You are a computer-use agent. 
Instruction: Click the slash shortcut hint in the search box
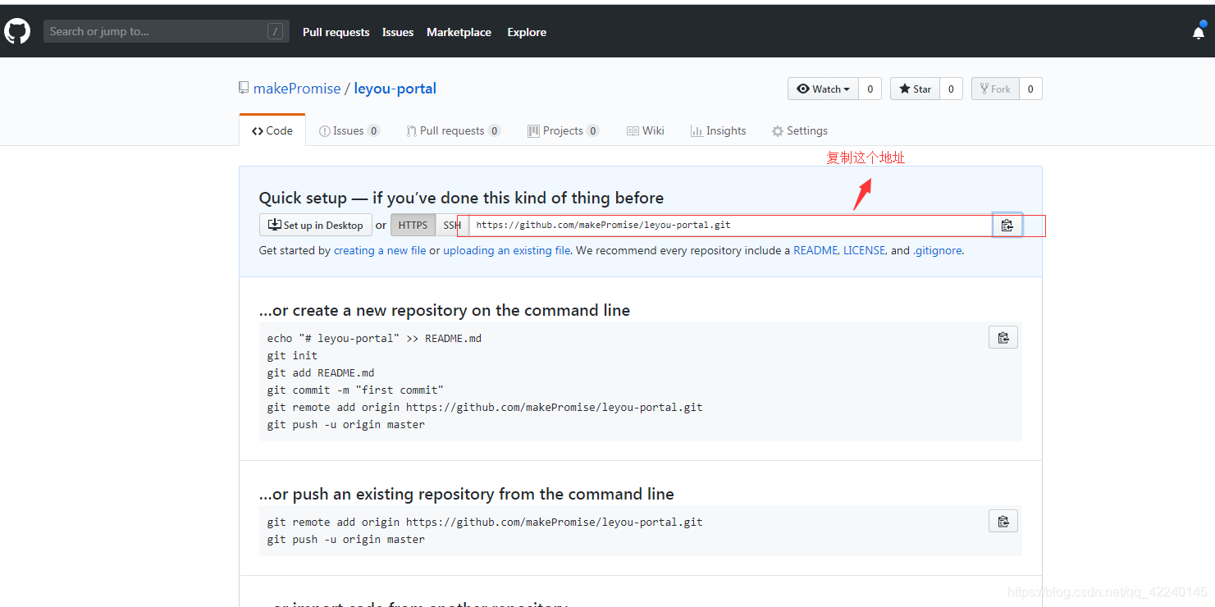pos(275,31)
